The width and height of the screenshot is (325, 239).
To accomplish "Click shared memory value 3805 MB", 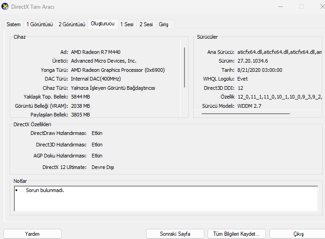I will click(x=80, y=115).
